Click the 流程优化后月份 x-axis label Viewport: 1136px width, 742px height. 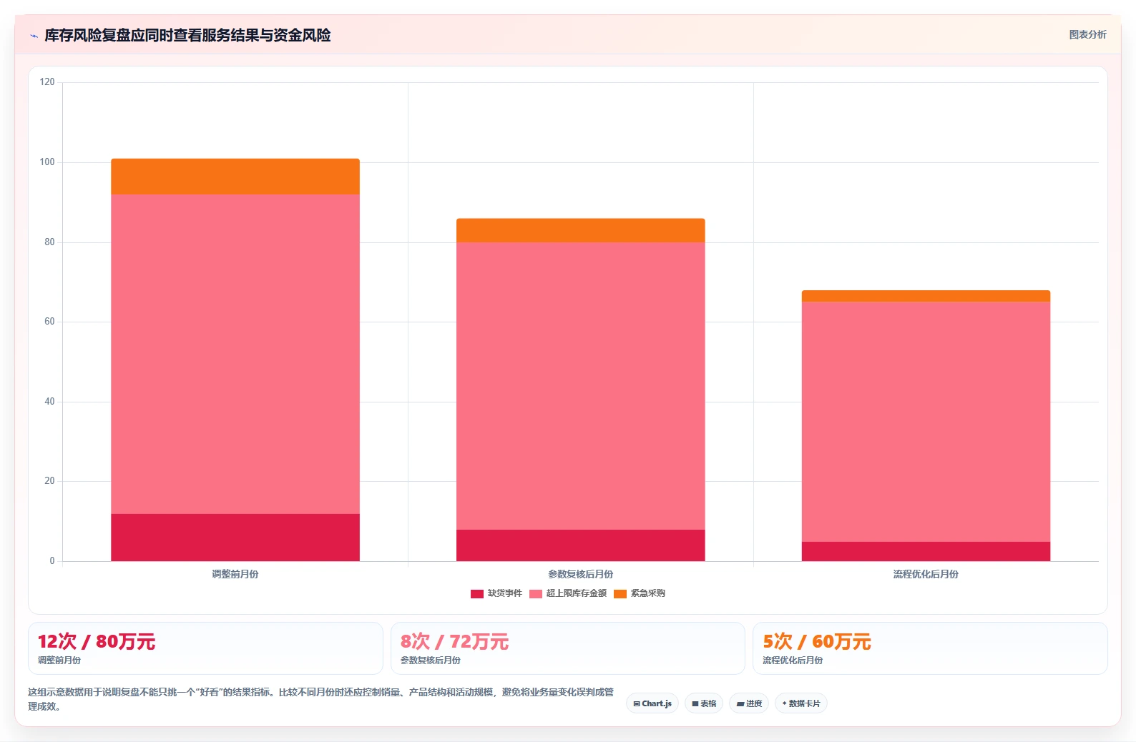tap(926, 574)
